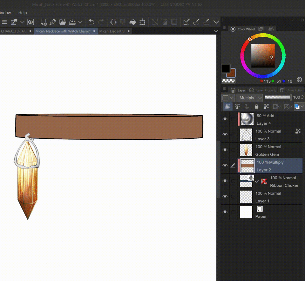
Task: Toggle Clip to Layer Below icon
Action: click(227, 107)
